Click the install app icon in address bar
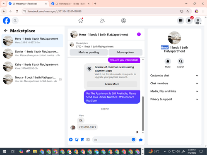The image size is (207, 155). [x=182, y=11]
